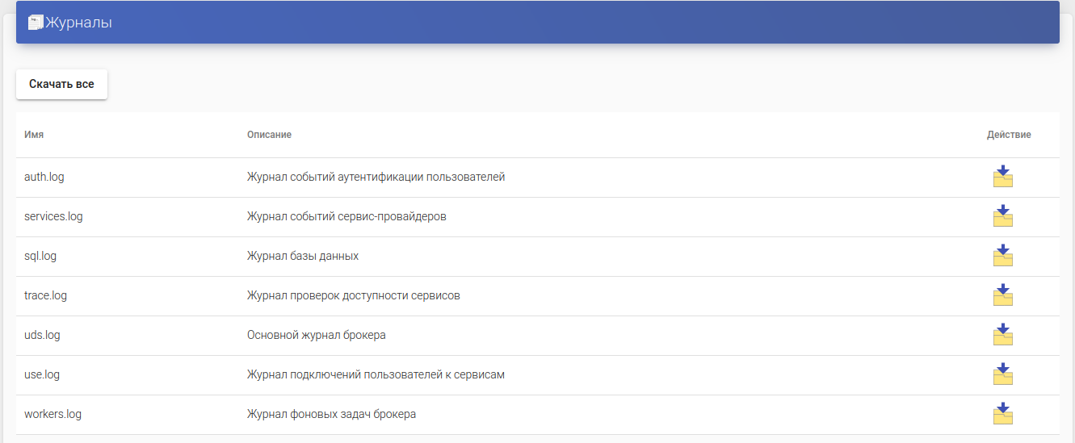The image size is (1075, 443).
Task: Click the "Действие" column header
Action: coord(1009,135)
